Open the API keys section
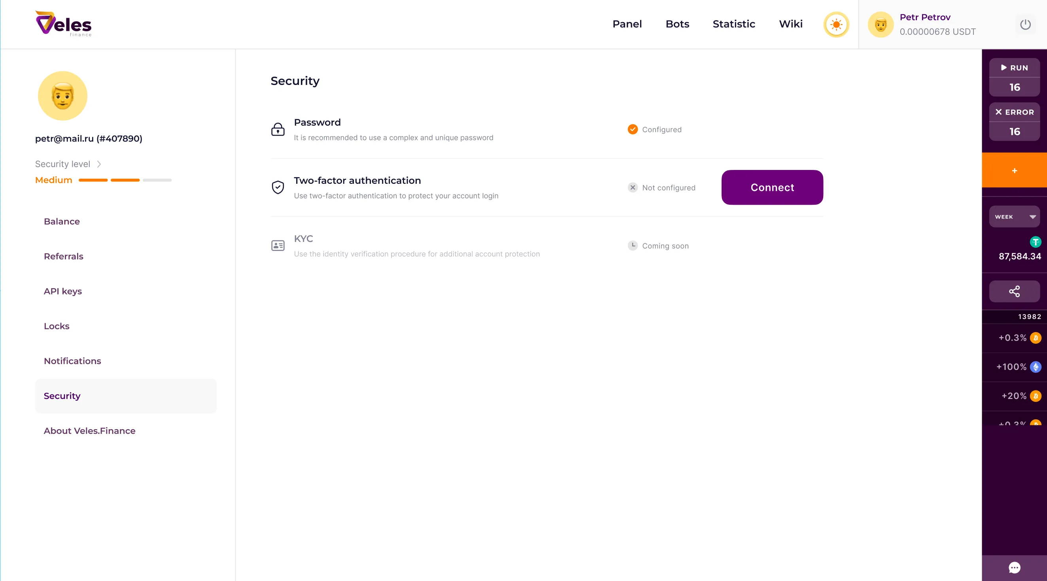 (x=62, y=291)
